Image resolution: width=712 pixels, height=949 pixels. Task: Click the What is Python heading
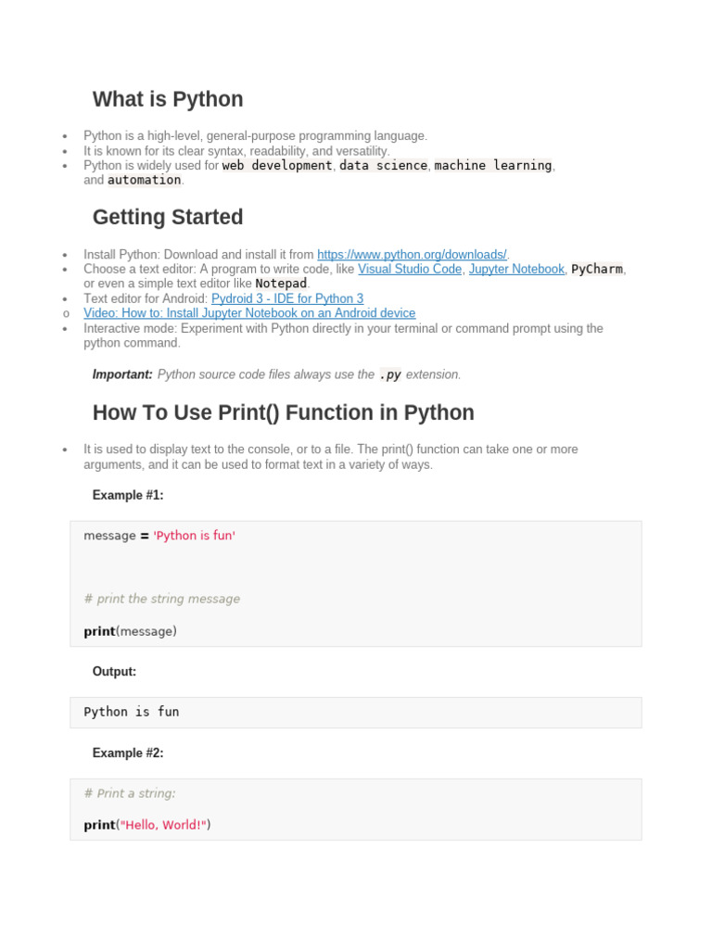[168, 99]
